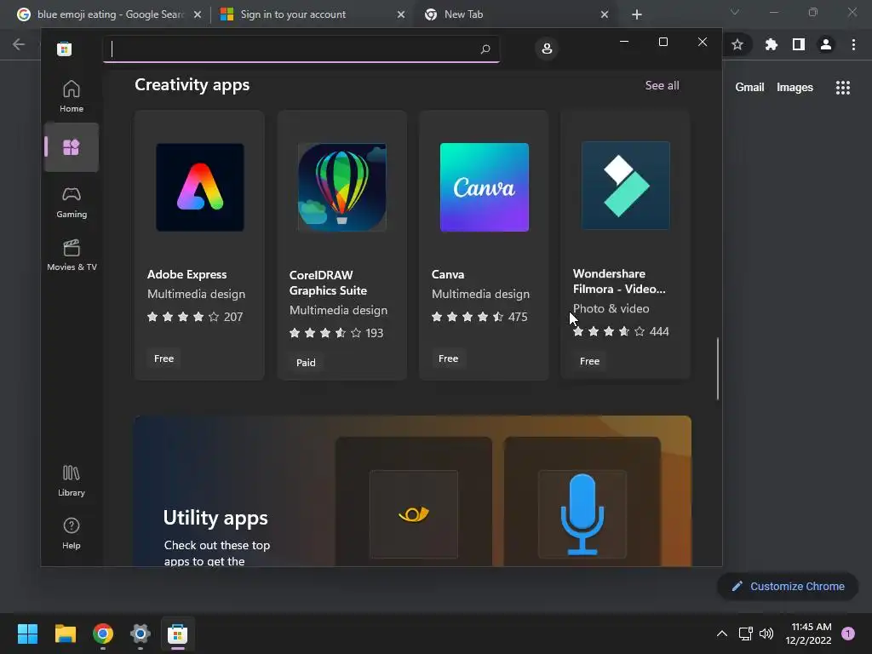Open the Home section in Store sidebar
Screen dimensions: 872x654
point(72,96)
